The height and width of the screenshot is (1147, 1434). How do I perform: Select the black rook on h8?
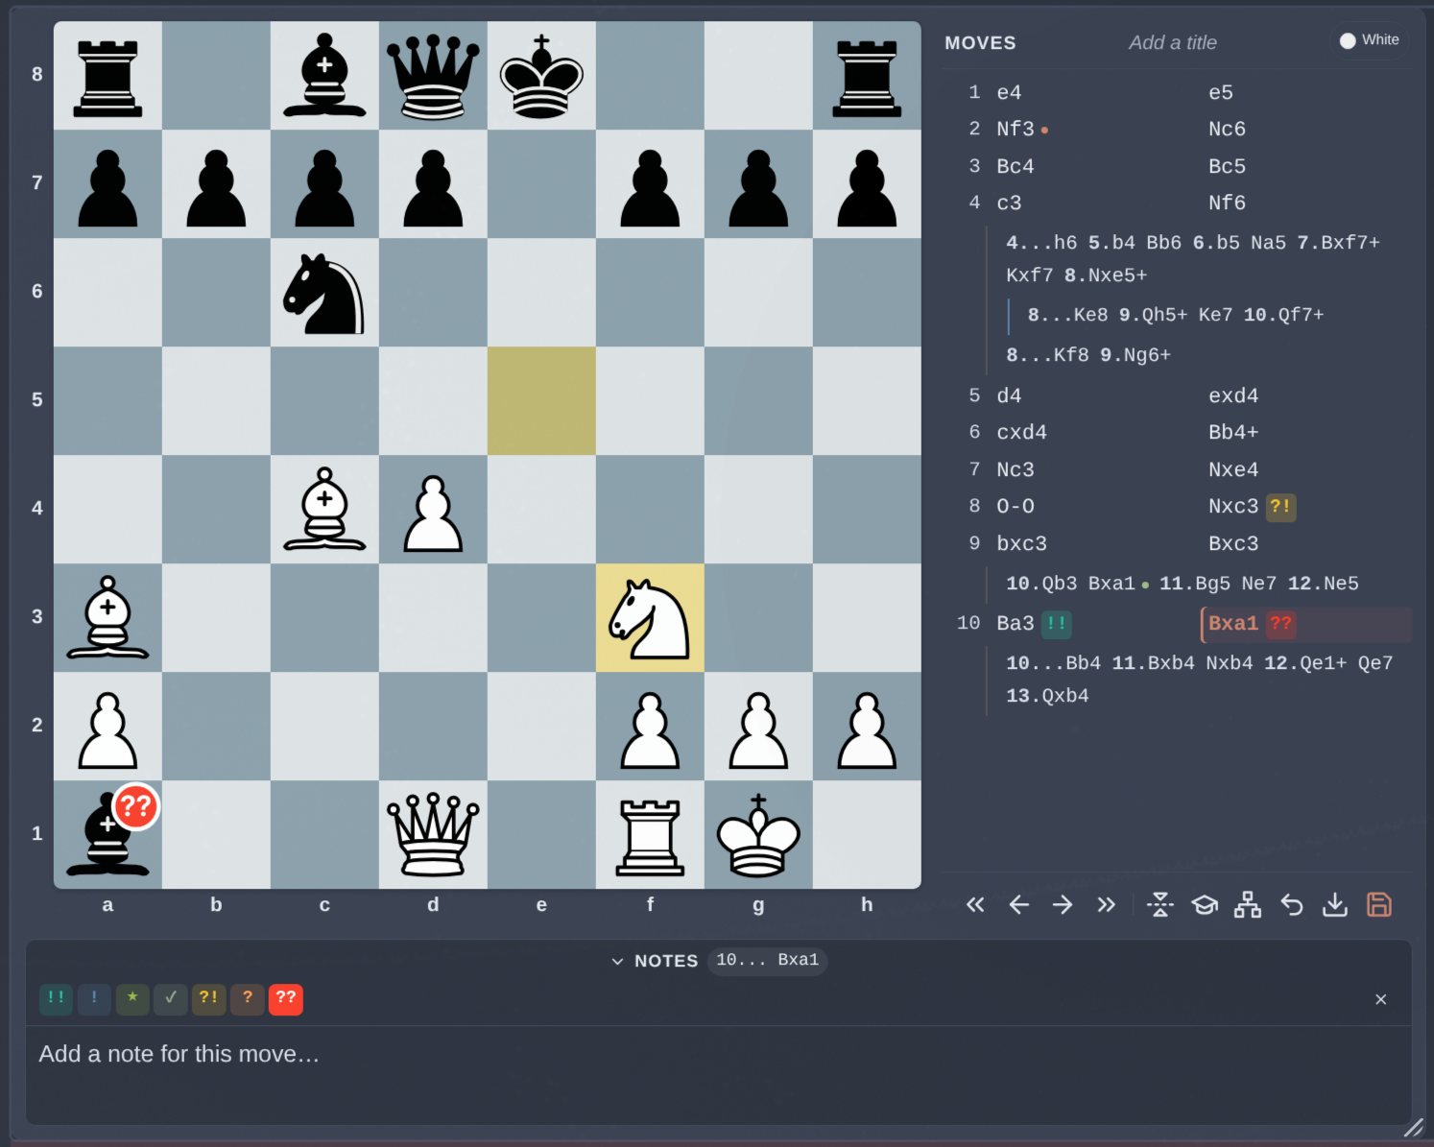[x=867, y=76]
